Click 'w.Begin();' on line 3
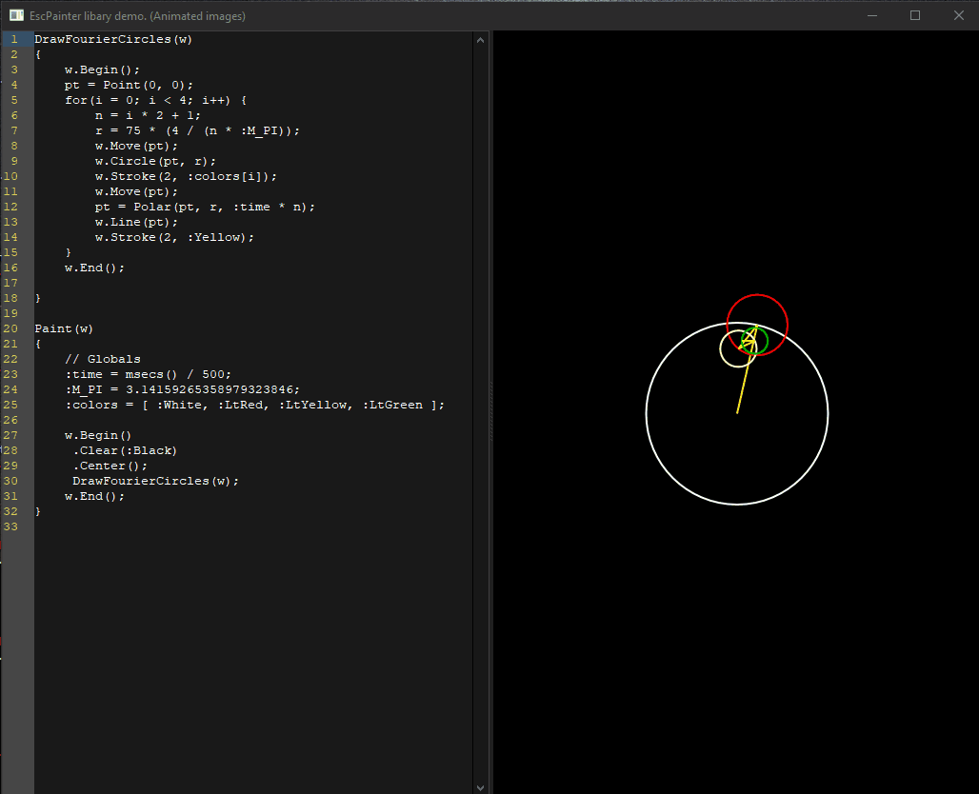 102,69
